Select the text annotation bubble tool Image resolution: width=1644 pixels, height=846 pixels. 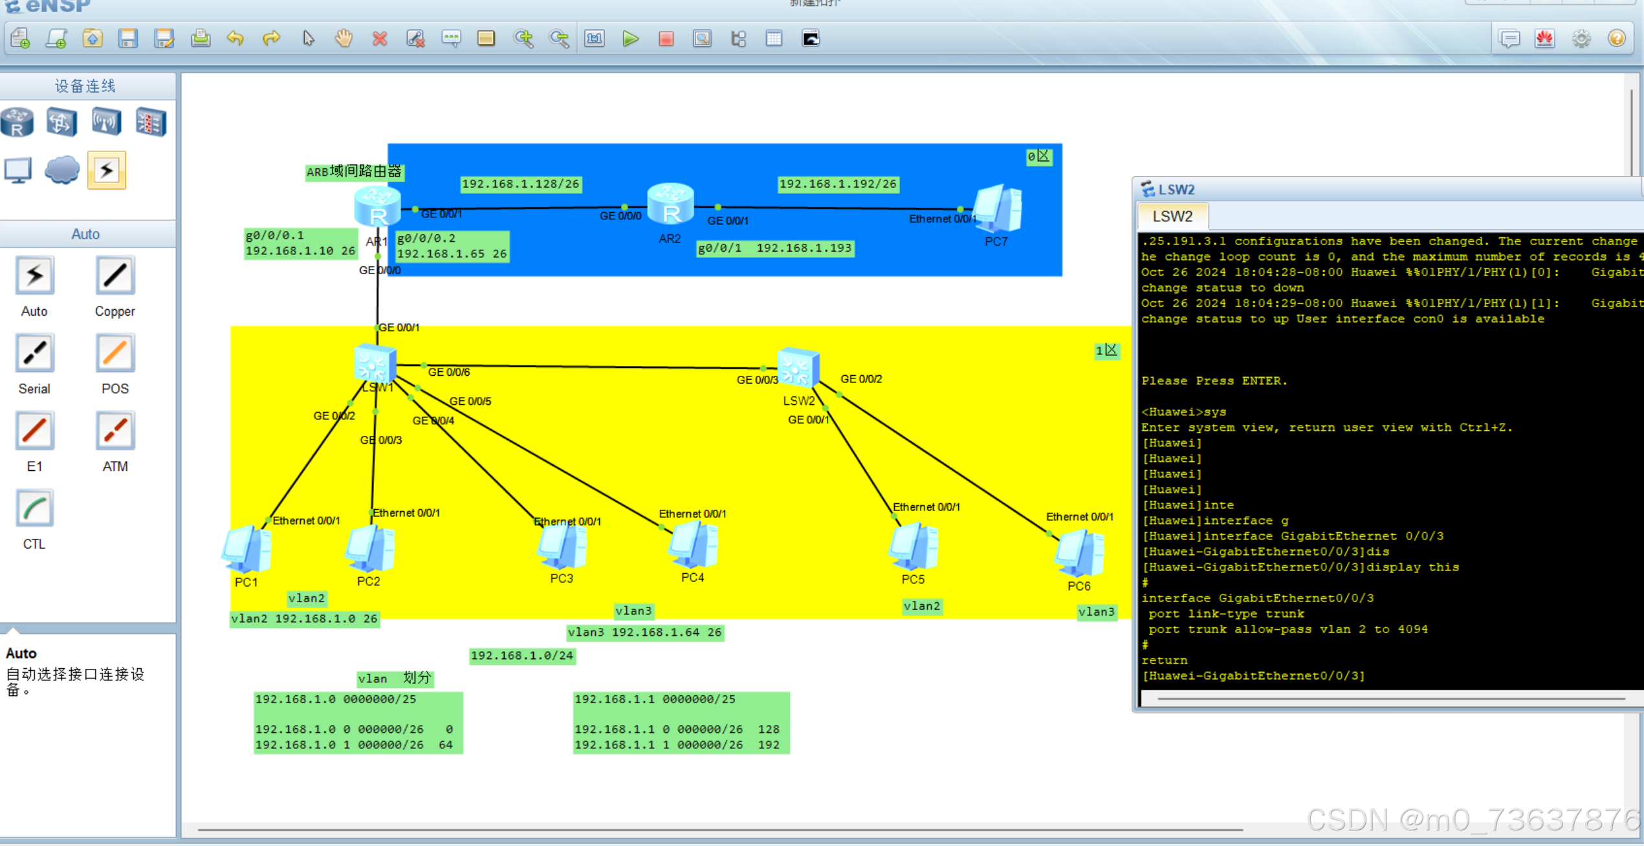click(451, 39)
